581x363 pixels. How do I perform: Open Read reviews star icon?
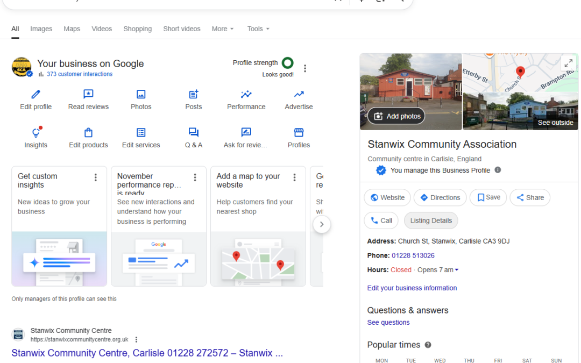(x=88, y=95)
